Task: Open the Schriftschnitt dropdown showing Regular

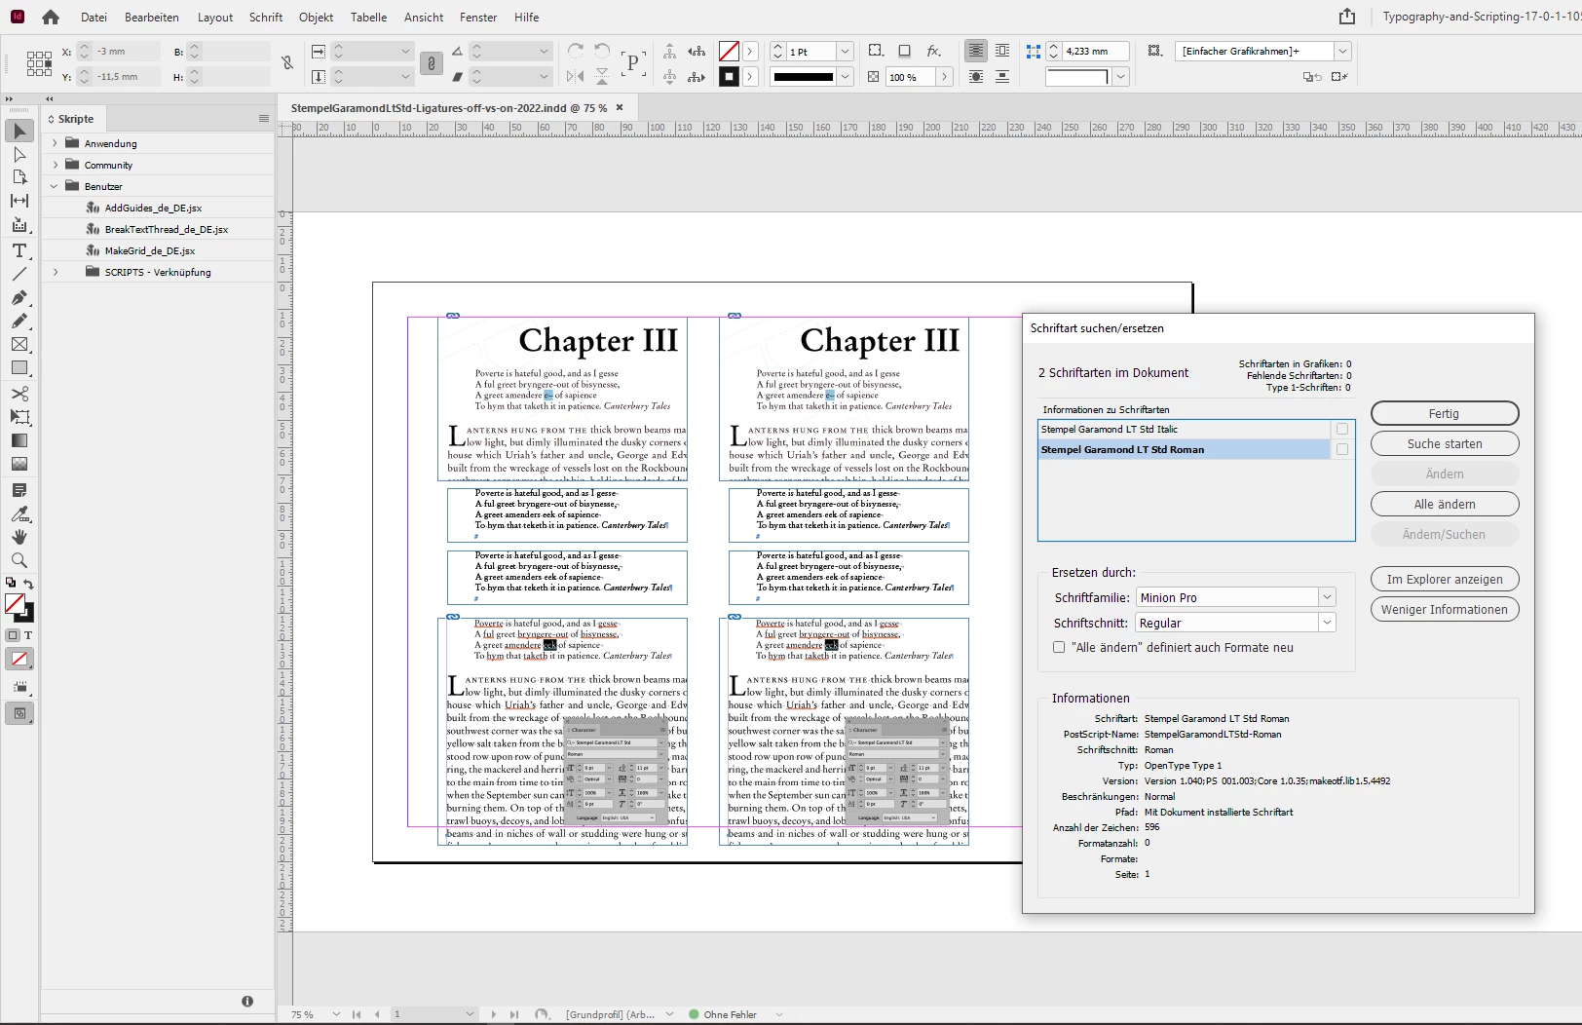Action: click(x=1326, y=623)
